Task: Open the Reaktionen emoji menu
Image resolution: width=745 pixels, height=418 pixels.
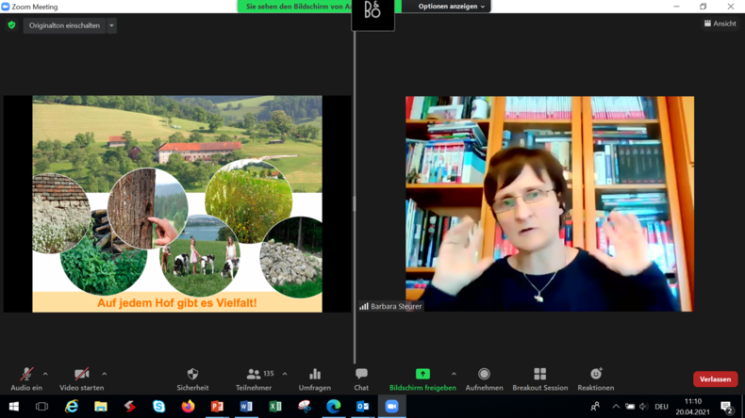Action: click(x=595, y=377)
